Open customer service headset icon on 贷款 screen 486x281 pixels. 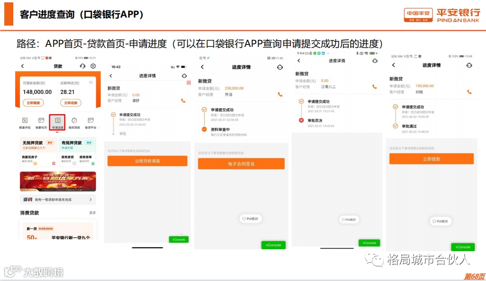coord(83,66)
